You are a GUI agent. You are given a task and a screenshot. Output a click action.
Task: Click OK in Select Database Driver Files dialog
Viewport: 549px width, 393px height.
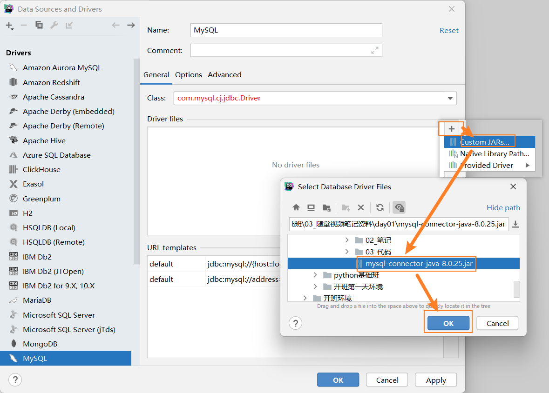point(448,323)
